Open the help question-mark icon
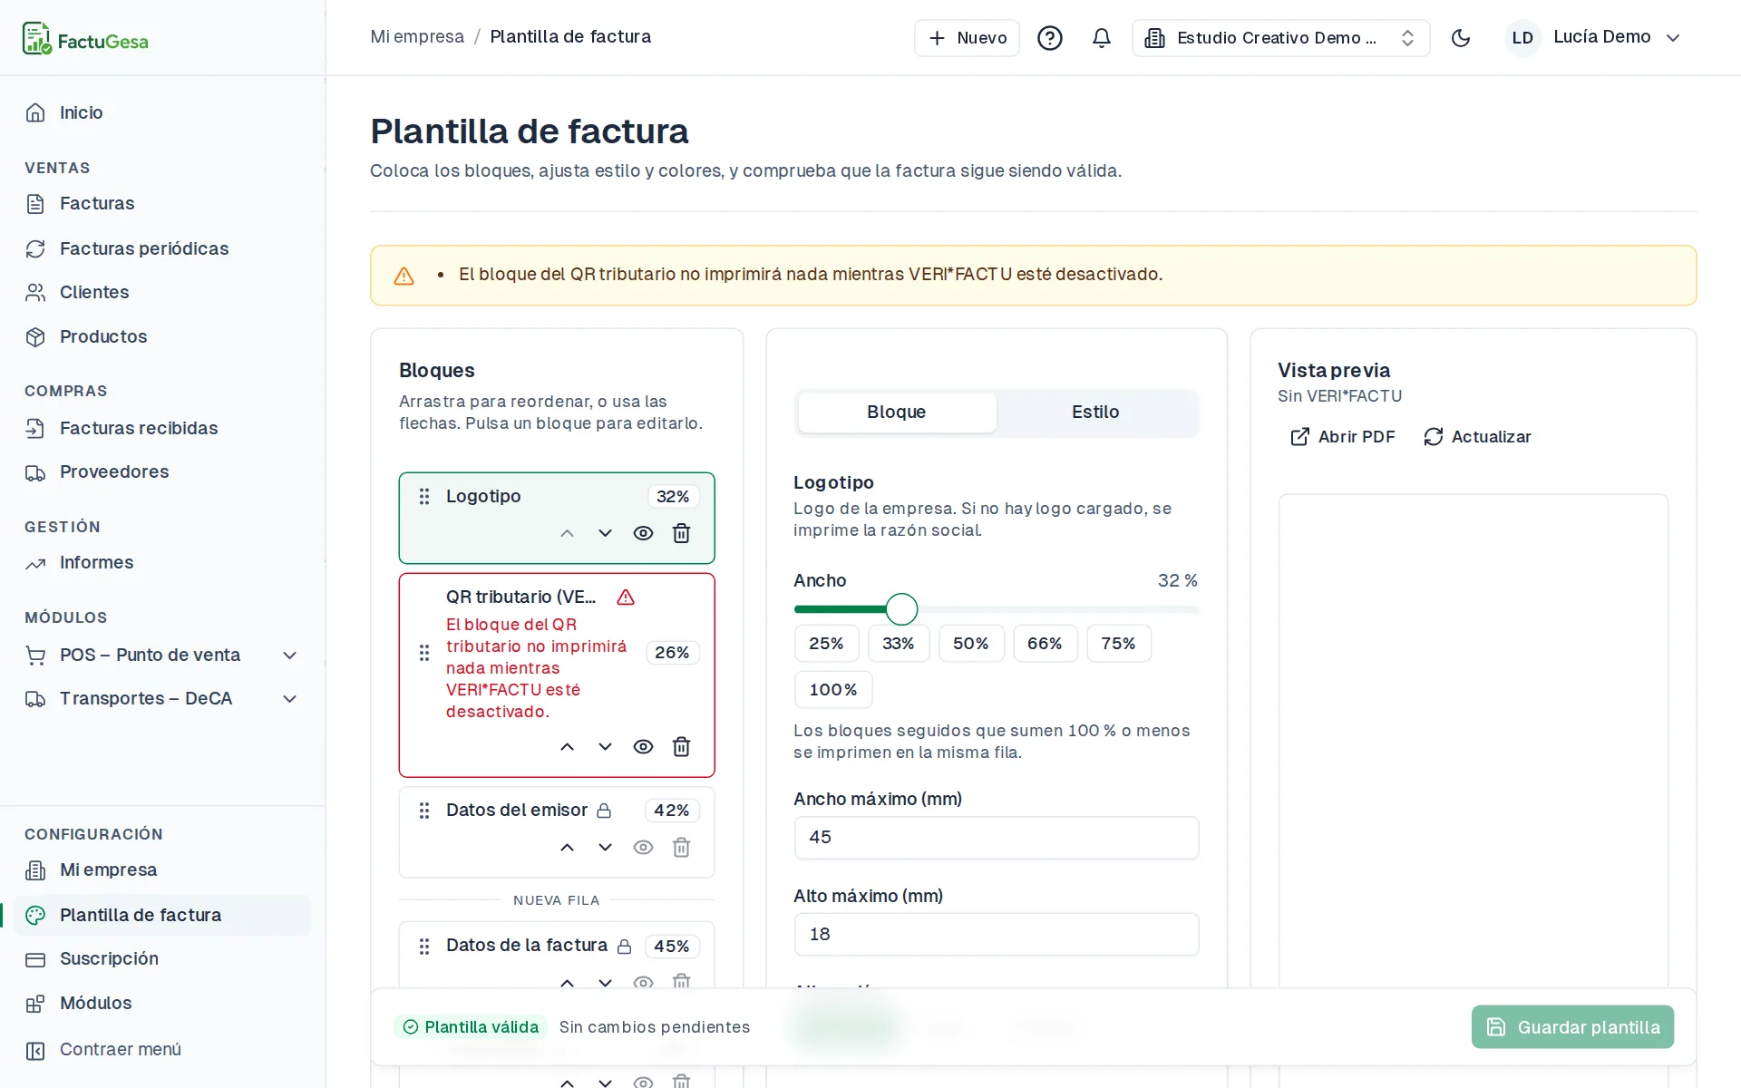The height and width of the screenshot is (1088, 1741). (1049, 38)
